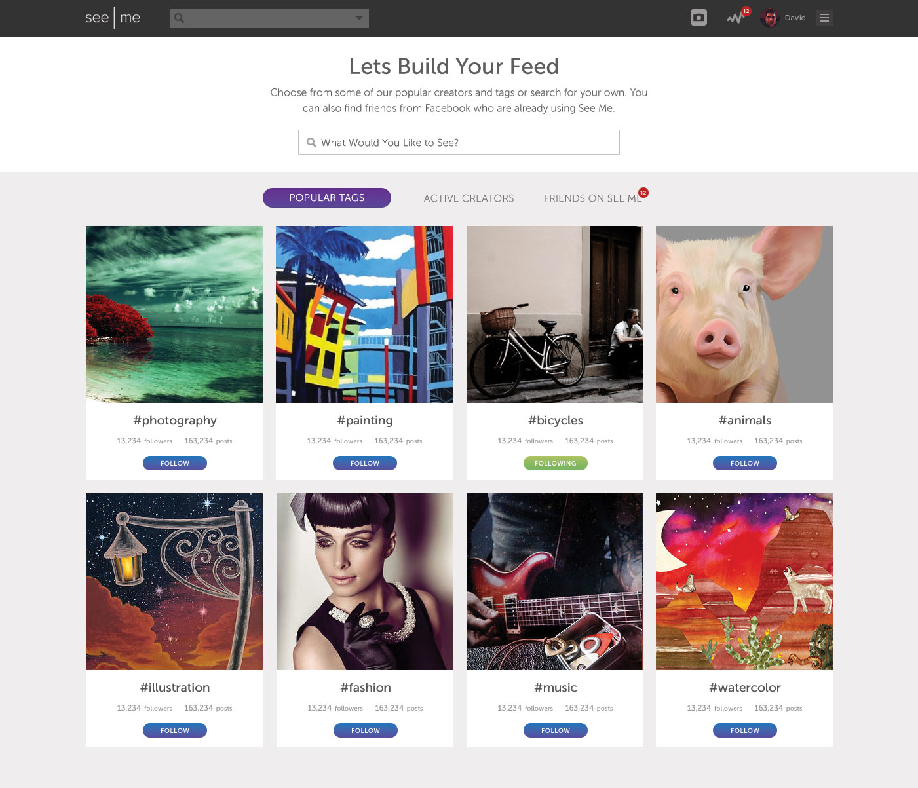This screenshot has width=918, height=788.
Task: Click the see|me logo
Action: click(x=113, y=18)
